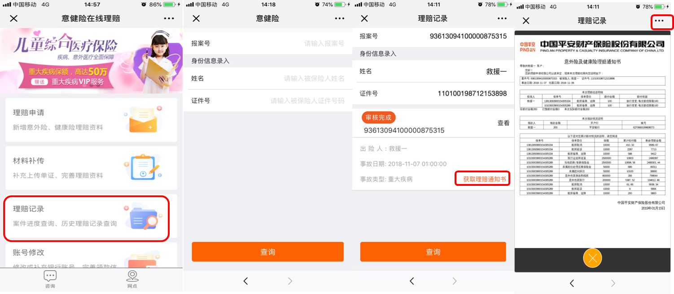Close the 意健险在线理赔 page with X
The height and width of the screenshot is (294, 674).
pos(14,18)
